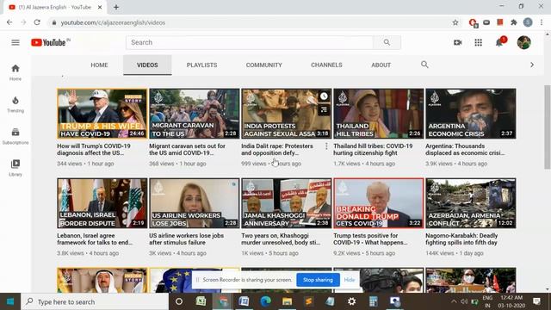Go to the YouTube logo home
The height and width of the screenshot is (310, 551).
(48, 42)
